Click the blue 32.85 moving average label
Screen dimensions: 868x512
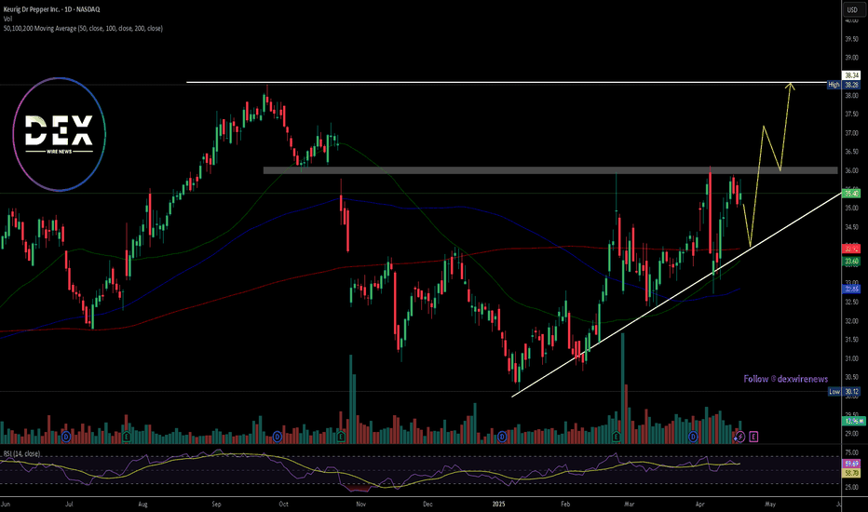pyautogui.click(x=851, y=289)
